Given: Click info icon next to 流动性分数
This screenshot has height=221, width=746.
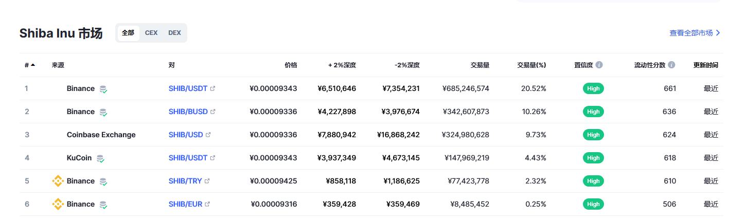Looking at the screenshot, I should tap(671, 65).
